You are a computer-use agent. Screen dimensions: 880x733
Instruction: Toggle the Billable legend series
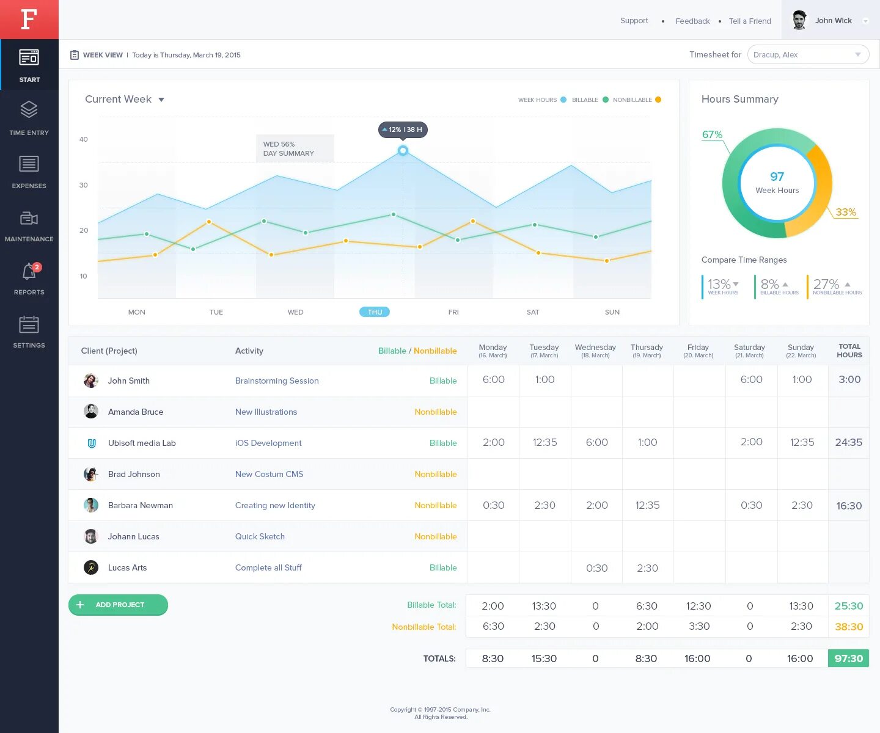coord(606,100)
